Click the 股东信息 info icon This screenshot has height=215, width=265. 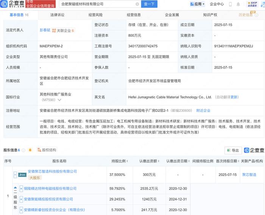coord(23,150)
